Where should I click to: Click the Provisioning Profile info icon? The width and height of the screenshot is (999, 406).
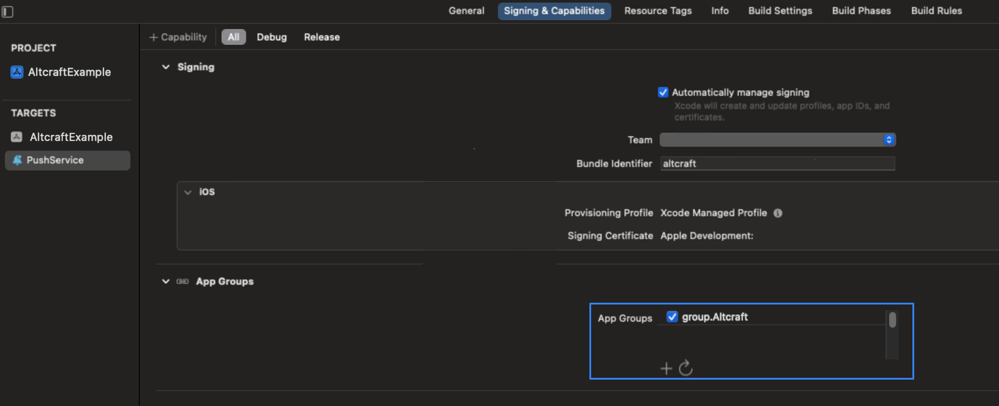(x=778, y=213)
